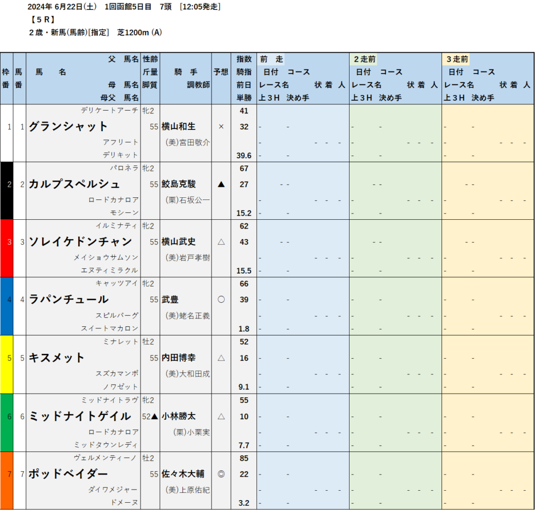
Task: Click the horse name ラパンチュール
Action: (68, 299)
